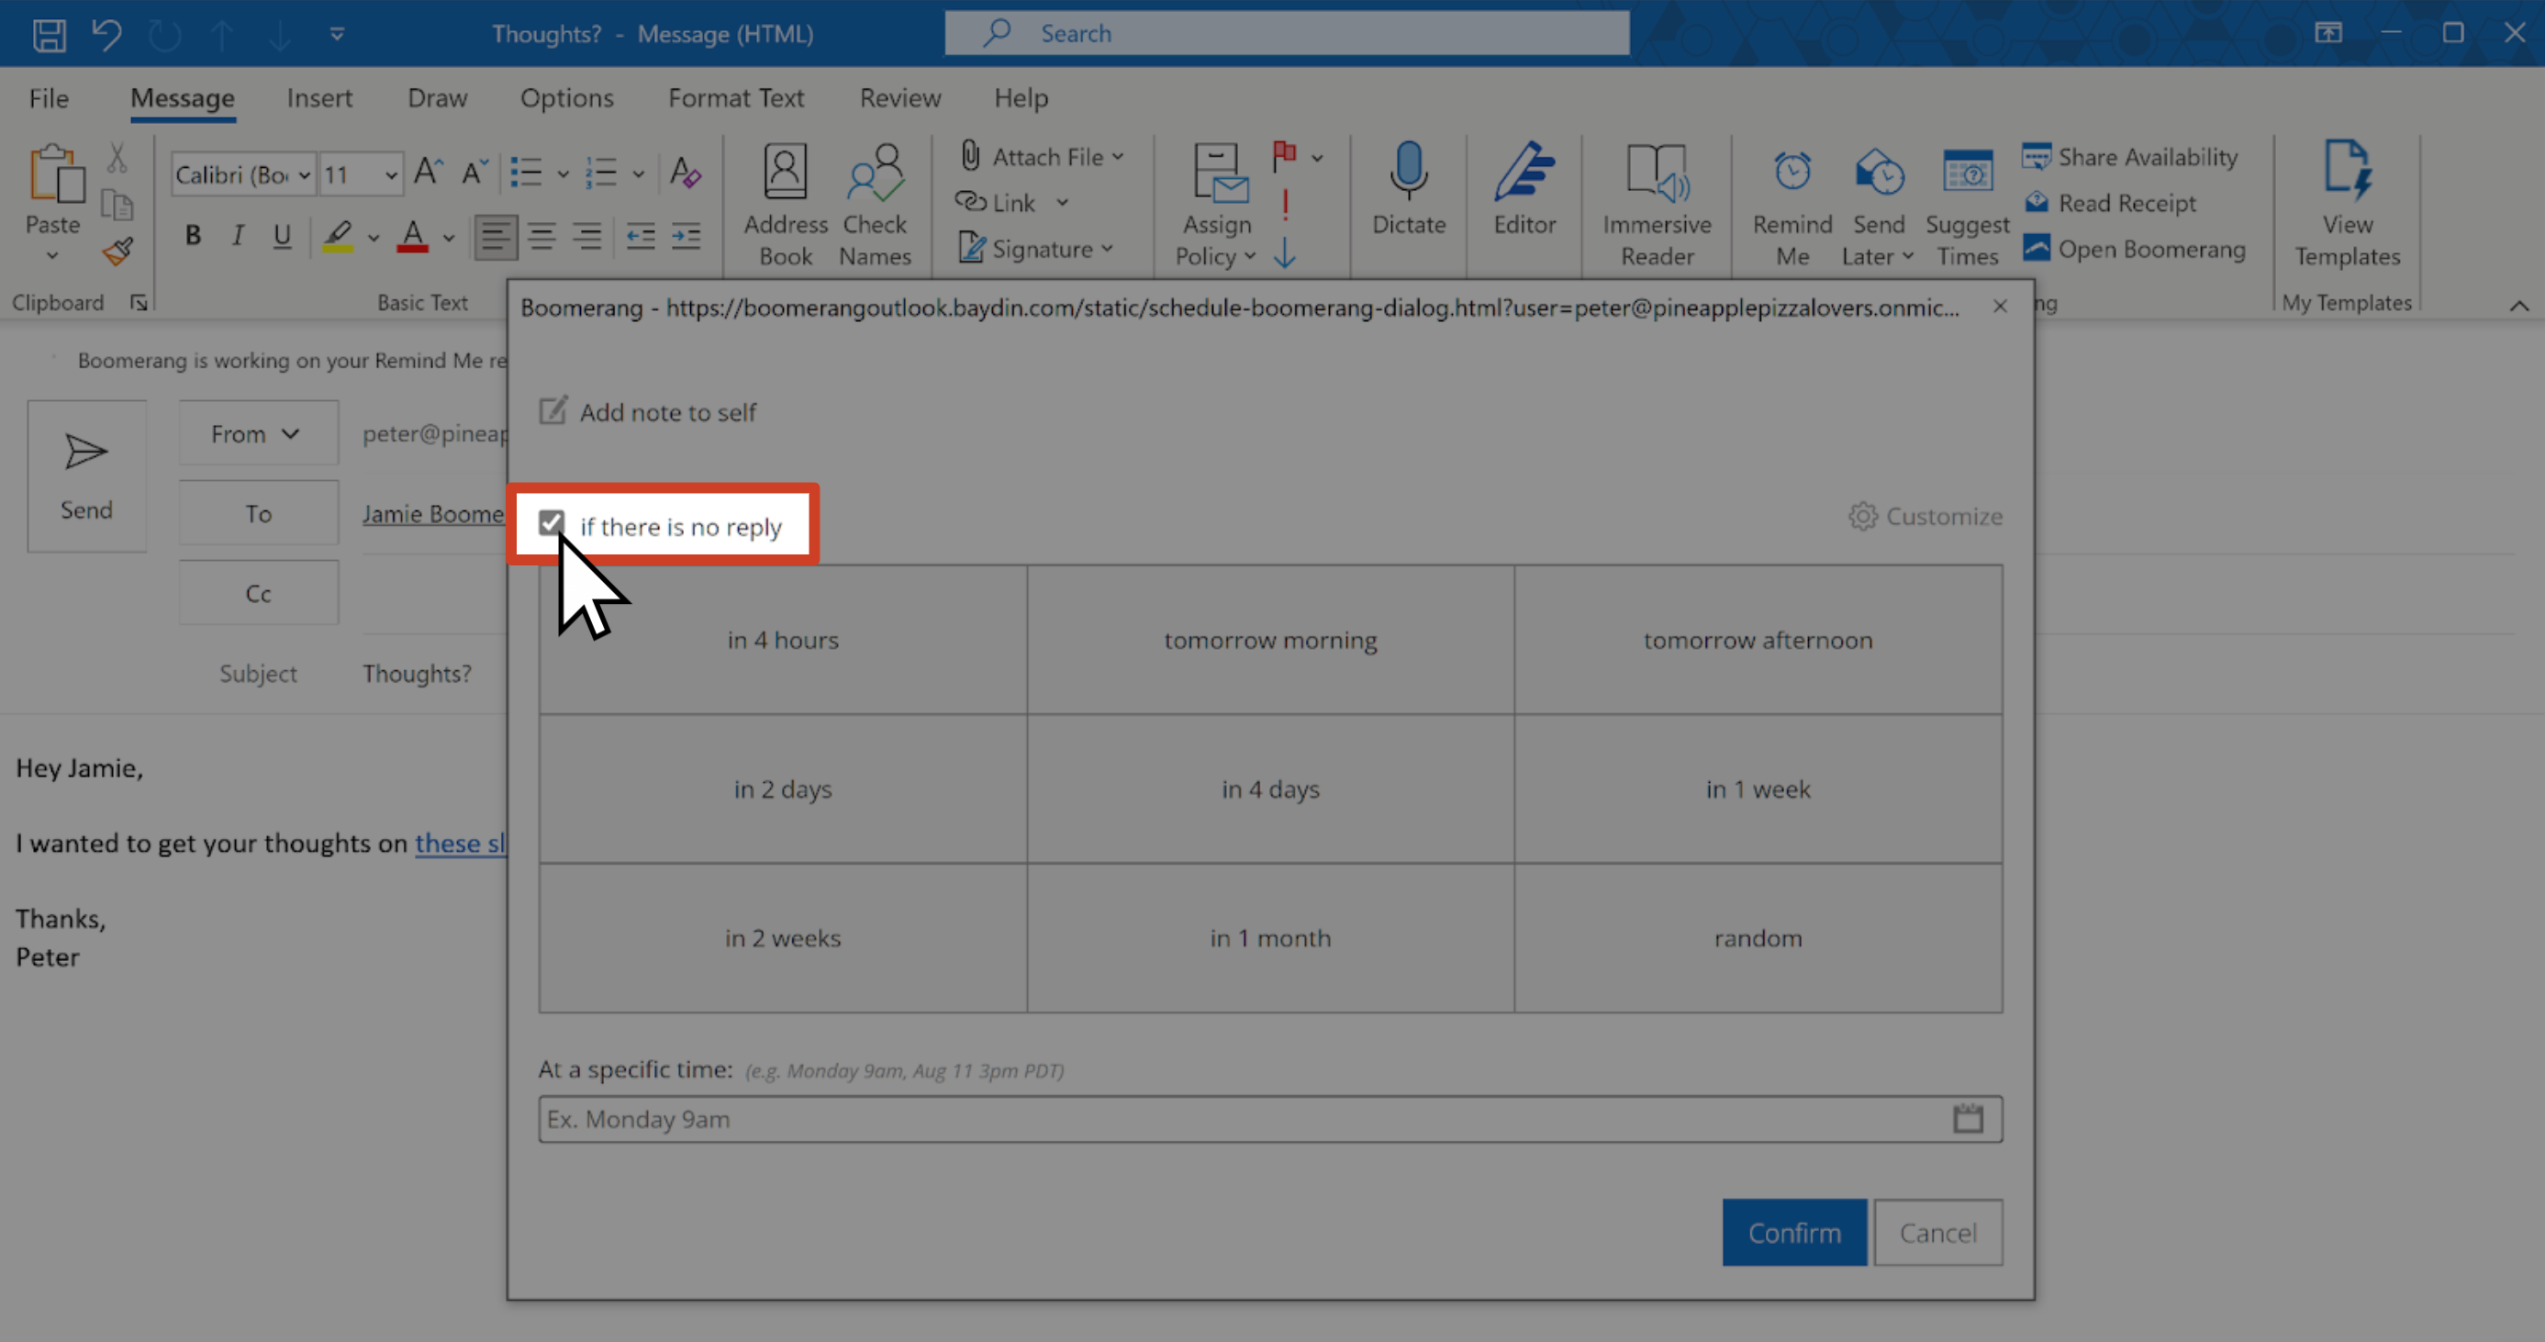Open View Templates
The height and width of the screenshot is (1342, 2545).
(x=2348, y=205)
